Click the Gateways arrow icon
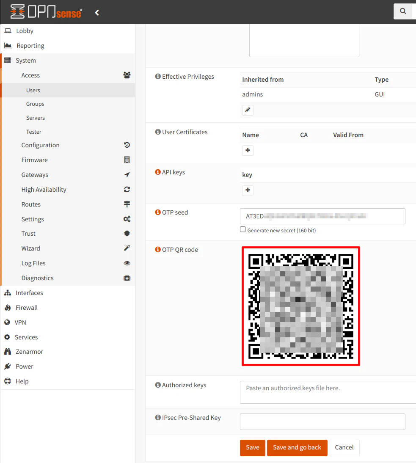Screen dimensions: 416x463 coord(127,174)
